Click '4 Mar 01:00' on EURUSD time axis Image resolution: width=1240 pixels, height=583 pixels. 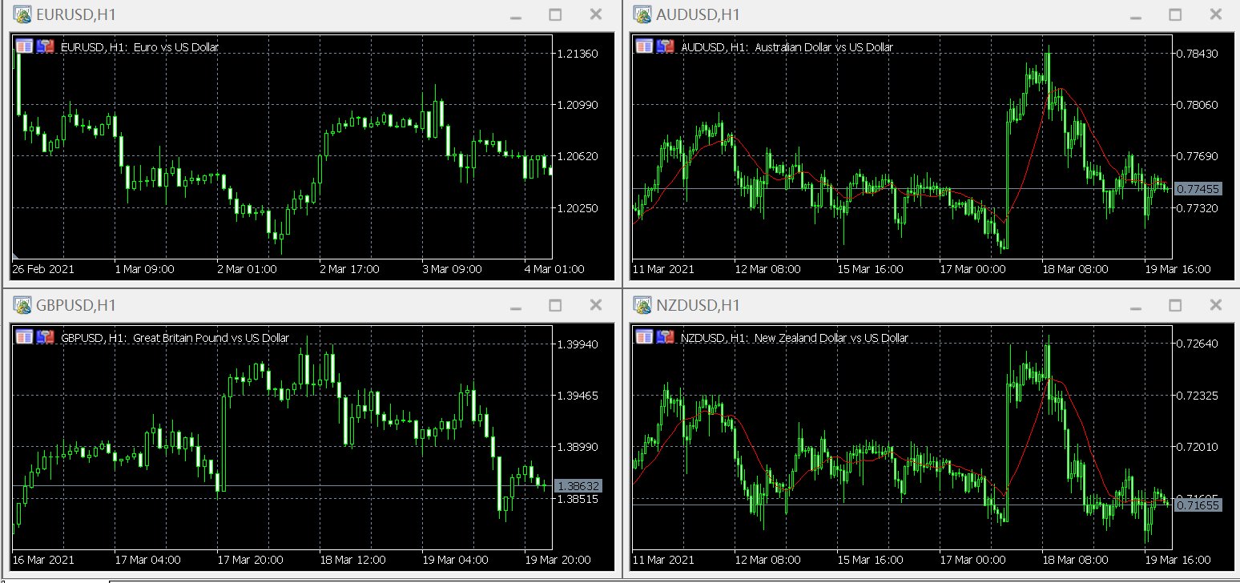tap(554, 269)
